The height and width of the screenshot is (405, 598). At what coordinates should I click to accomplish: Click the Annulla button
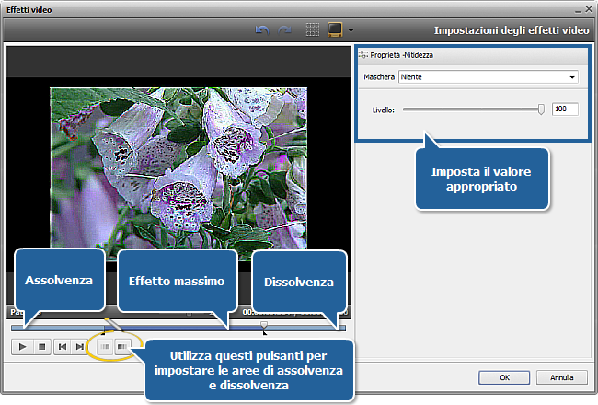click(562, 377)
